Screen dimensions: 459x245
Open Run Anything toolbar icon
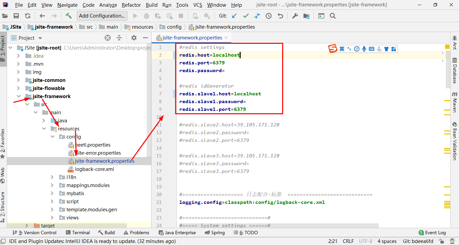click(321, 16)
